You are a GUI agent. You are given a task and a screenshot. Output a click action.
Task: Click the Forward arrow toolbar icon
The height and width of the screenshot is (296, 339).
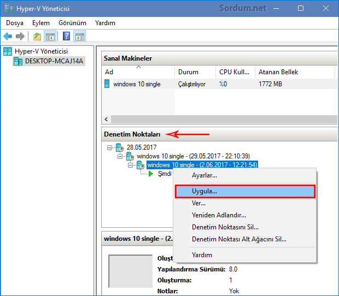(20, 36)
